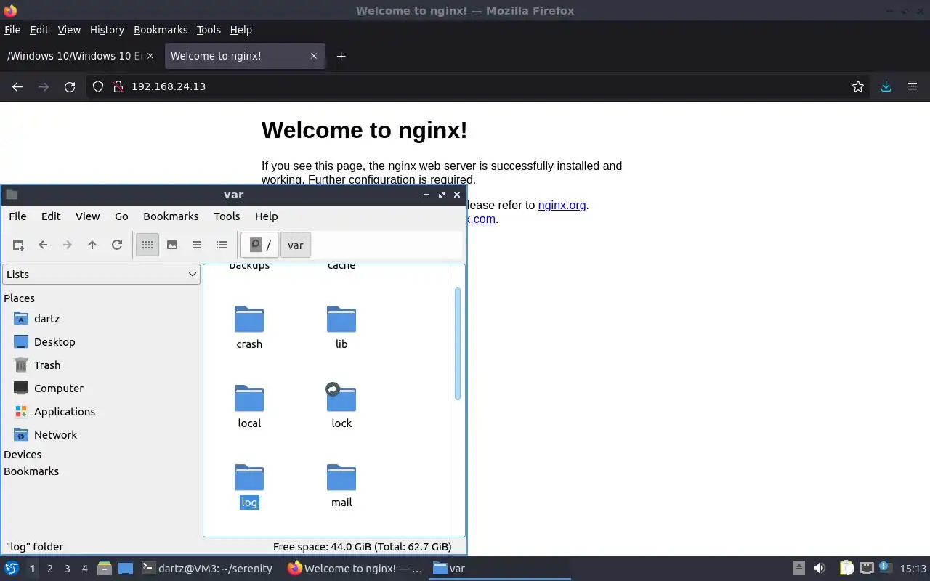Screen dimensions: 930x581
Task: Expand the Devices section
Action: pos(23,455)
